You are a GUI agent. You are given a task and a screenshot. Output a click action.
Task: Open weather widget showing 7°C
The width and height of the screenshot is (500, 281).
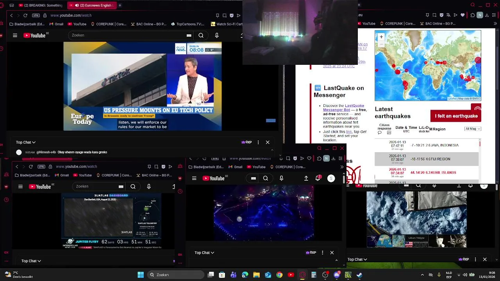18,275
